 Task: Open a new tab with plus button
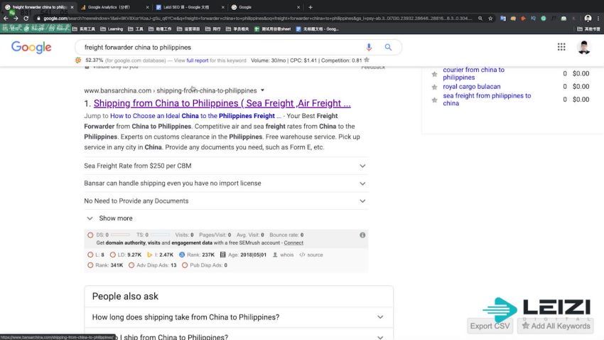click(311, 7)
